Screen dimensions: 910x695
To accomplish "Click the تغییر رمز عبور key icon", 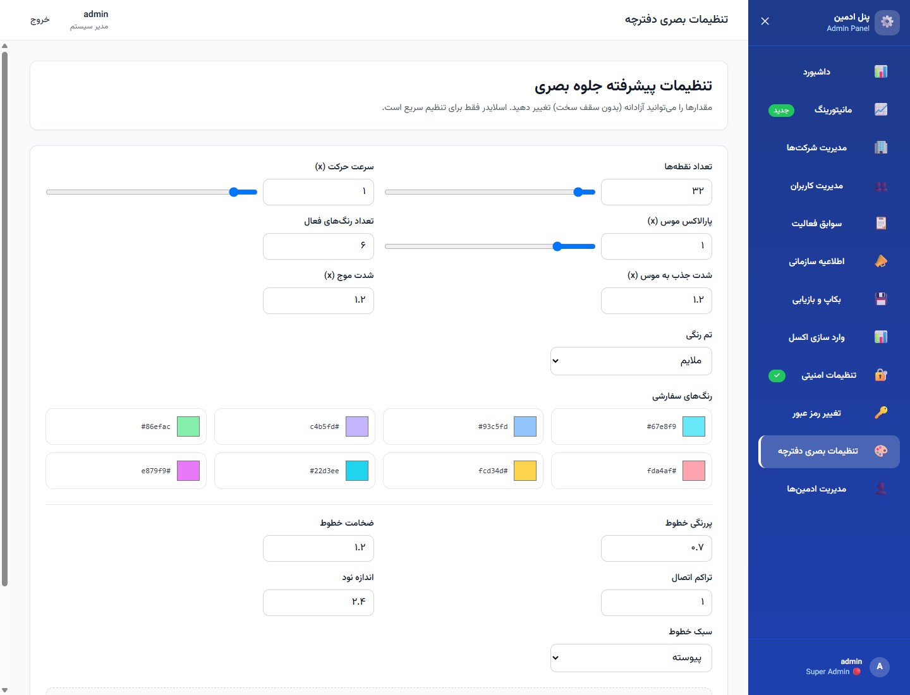I will coord(881,413).
